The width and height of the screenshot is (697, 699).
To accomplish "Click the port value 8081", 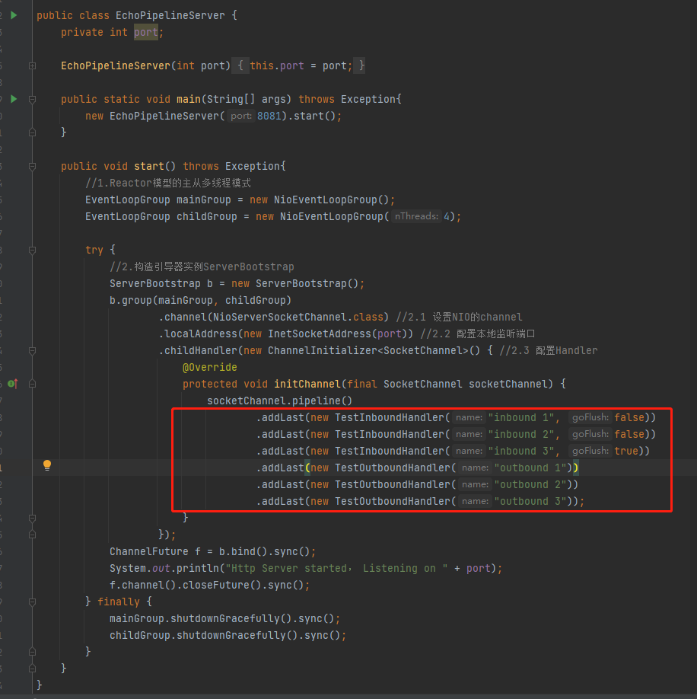I will click(x=269, y=116).
